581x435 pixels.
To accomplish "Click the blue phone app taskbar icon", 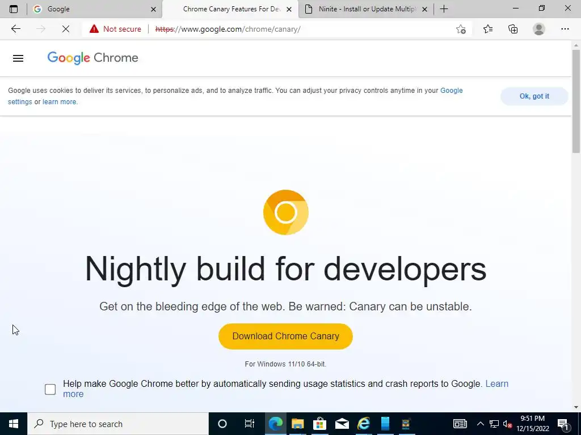I will point(385,424).
